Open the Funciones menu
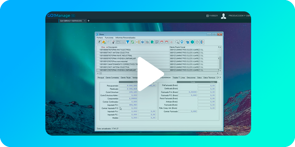The height and width of the screenshot is (147, 295). [109, 38]
